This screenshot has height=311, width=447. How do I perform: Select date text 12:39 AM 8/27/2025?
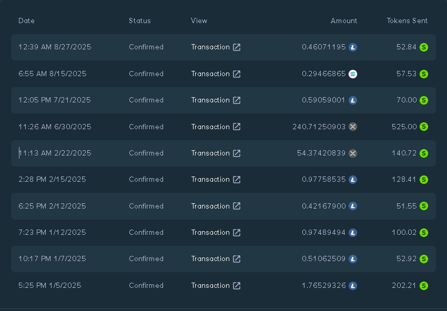[55, 47]
